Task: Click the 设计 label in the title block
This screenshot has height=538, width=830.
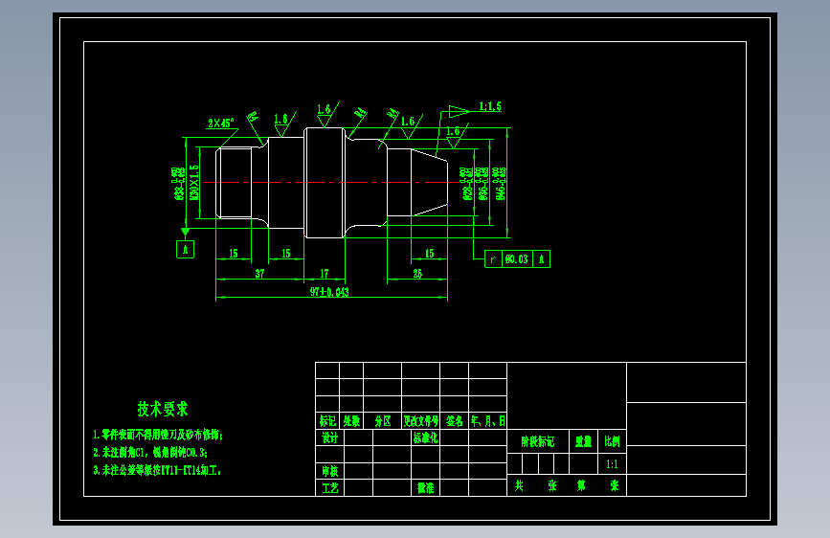Action: coord(329,437)
